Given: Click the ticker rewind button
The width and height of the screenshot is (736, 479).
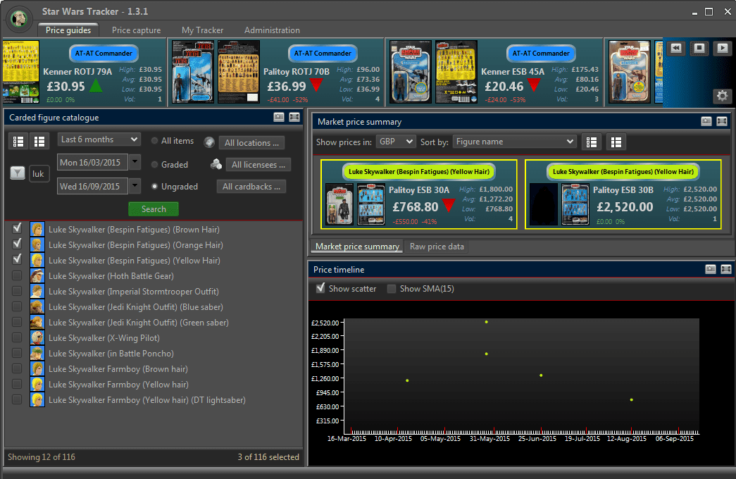Looking at the screenshot, I should tap(676, 48).
